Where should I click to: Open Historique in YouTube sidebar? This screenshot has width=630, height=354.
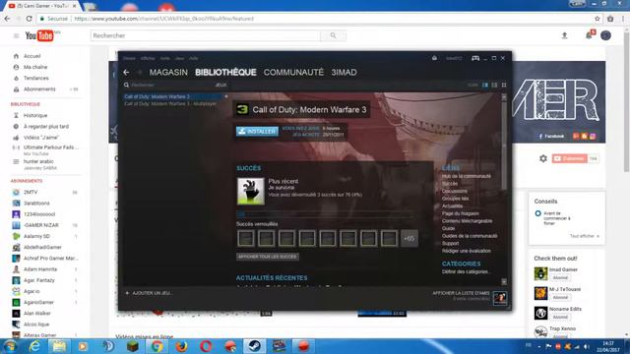35,116
